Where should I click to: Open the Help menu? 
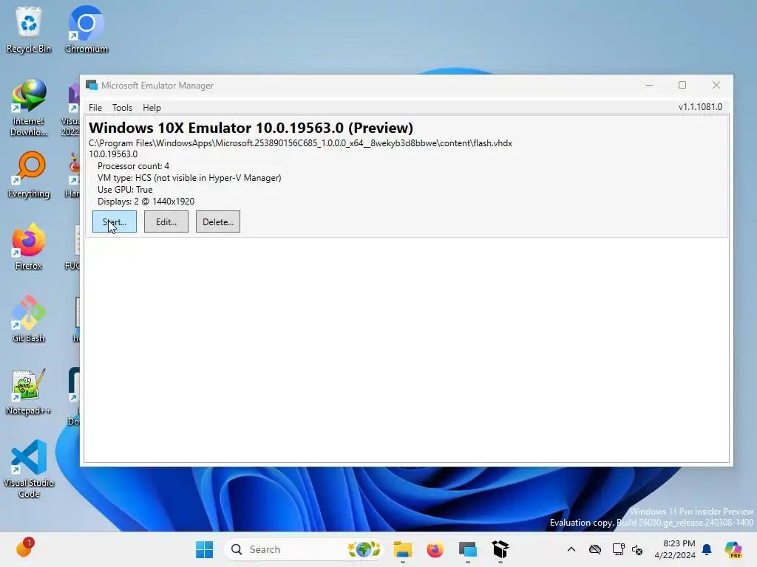click(x=152, y=108)
